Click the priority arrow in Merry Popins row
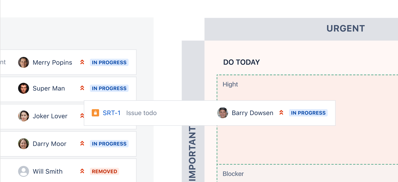 pos(82,62)
